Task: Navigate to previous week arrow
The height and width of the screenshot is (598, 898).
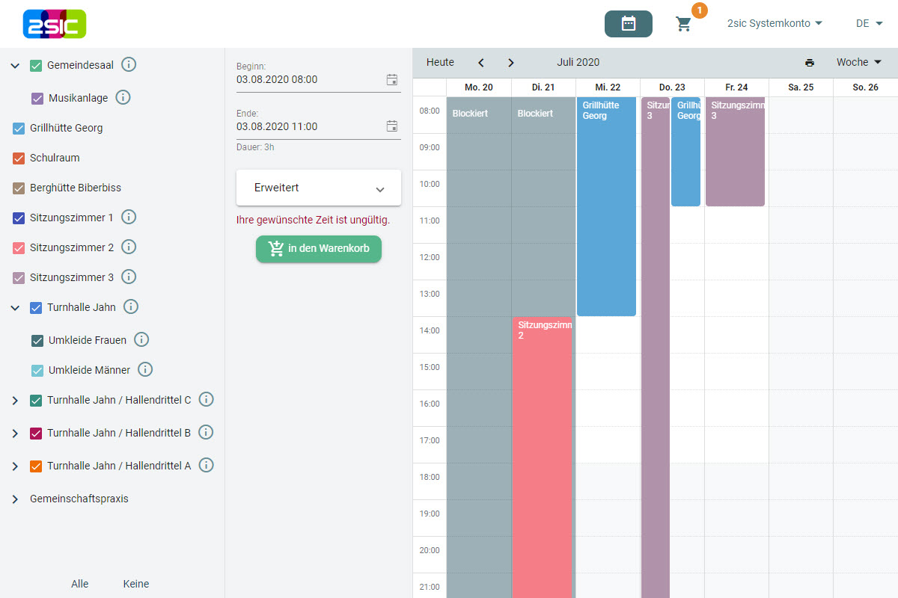Action: (481, 63)
